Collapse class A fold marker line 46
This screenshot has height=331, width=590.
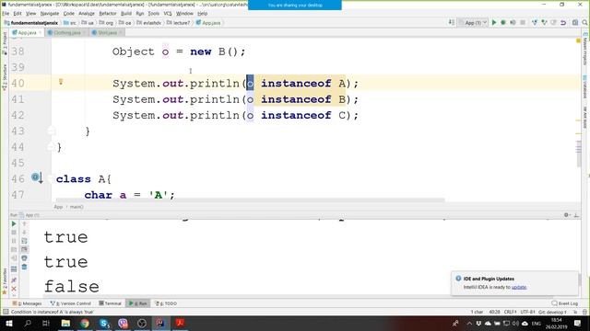(52, 178)
